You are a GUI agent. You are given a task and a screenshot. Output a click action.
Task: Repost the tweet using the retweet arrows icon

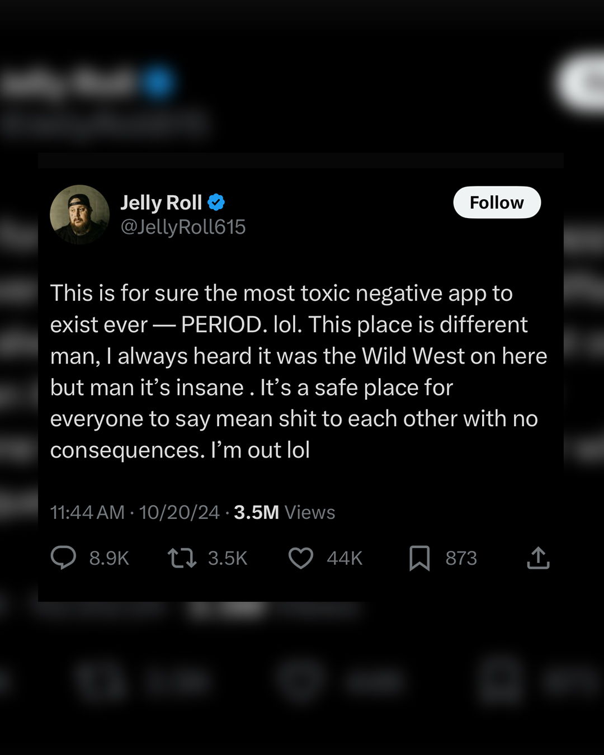tap(182, 558)
